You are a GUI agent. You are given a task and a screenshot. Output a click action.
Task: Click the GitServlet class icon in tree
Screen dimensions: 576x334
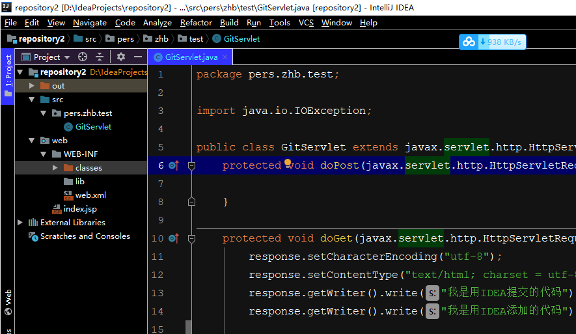click(68, 127)
